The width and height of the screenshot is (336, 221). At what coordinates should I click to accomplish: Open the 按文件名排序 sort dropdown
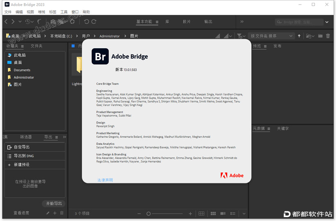[272, 36]
